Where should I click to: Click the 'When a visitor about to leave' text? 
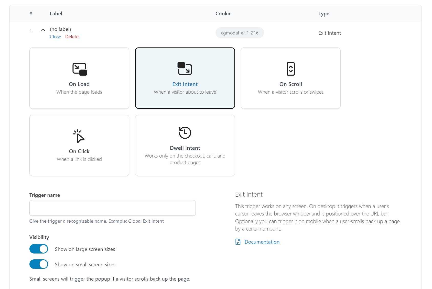185,92
